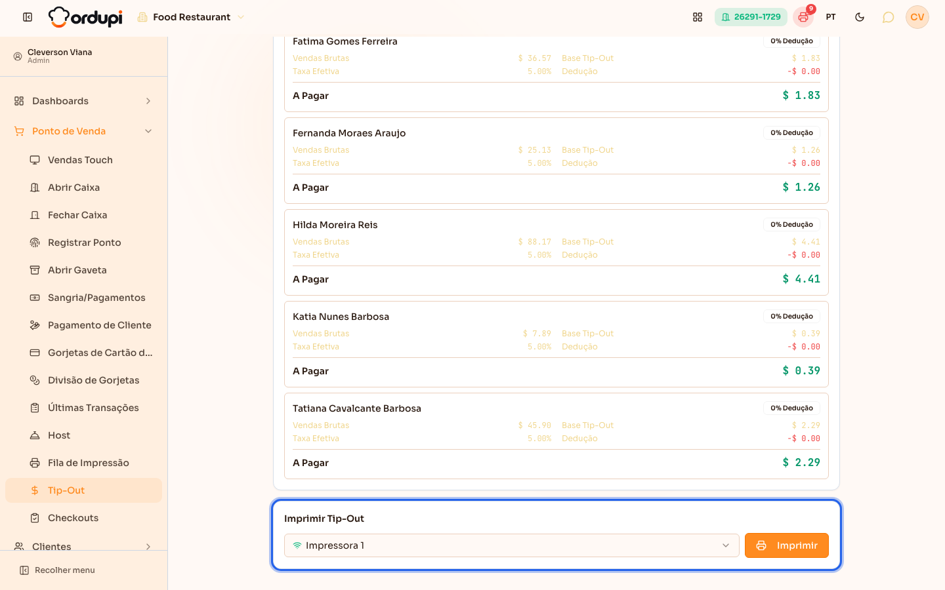945x590 pixels.
Task: Open Vendas Touch
Action: (x=83, y=160)
